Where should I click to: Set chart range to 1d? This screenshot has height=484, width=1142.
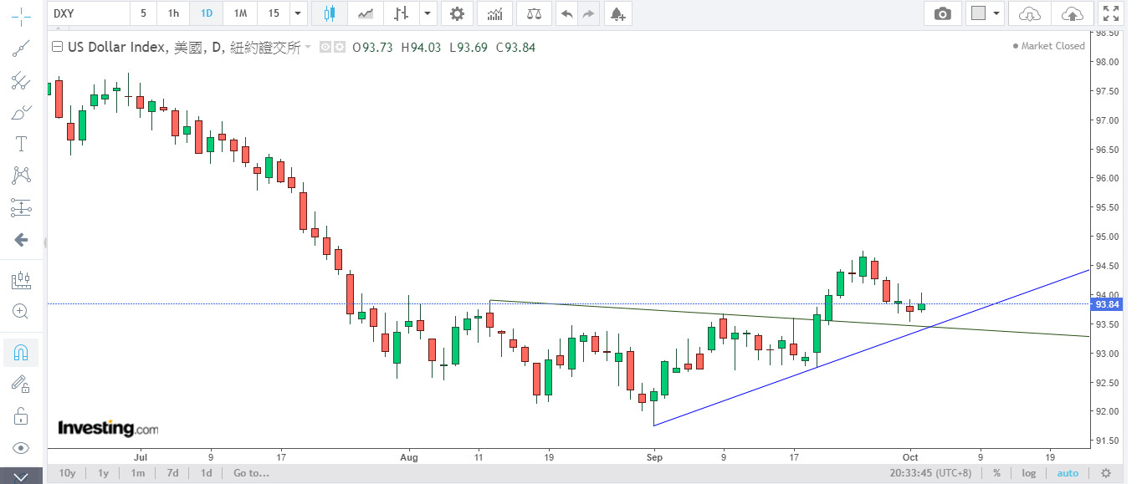point(206,473)
